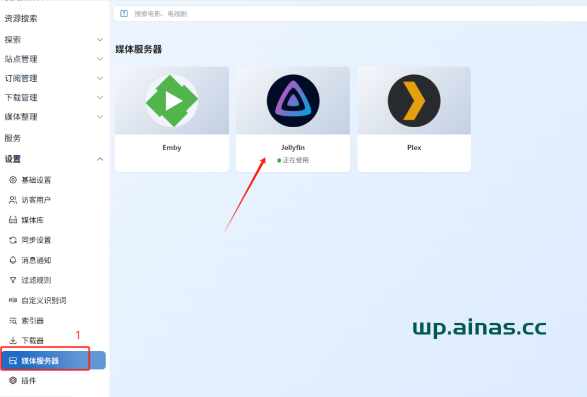The height and width of the screenshot is (397, 587).
Task: Click the gear icon beside 基础设置
Action: [13, 180]
